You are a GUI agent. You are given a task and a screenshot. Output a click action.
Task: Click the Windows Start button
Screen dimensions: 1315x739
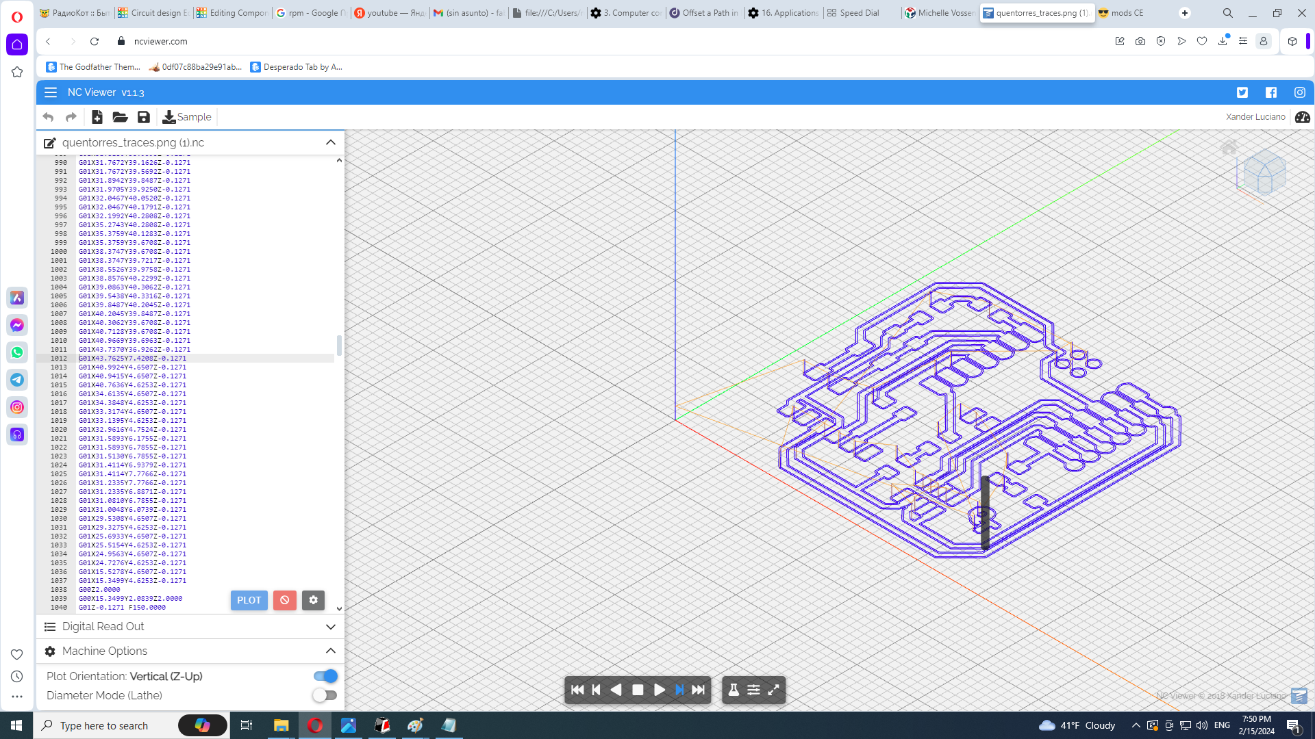click(16, 725)
